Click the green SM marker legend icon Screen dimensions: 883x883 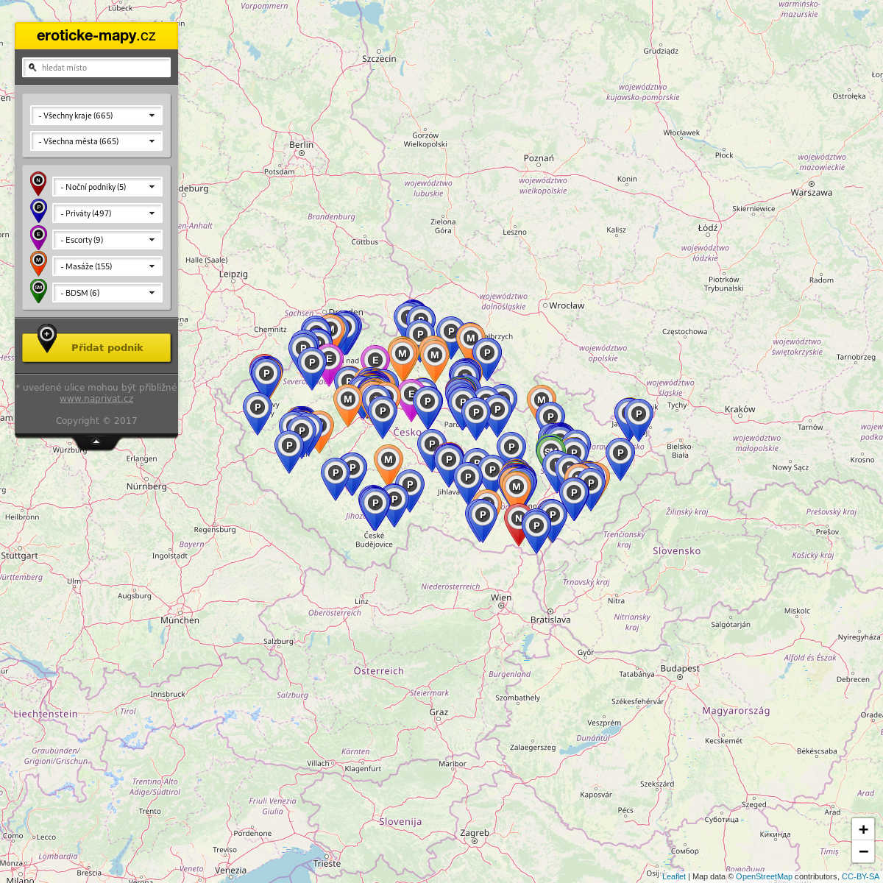coord(38,290)
